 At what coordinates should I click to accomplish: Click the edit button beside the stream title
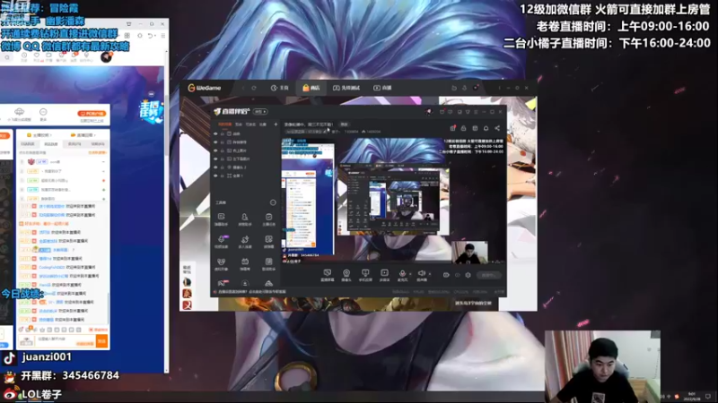pyautogui.click(x=344, y=124)
